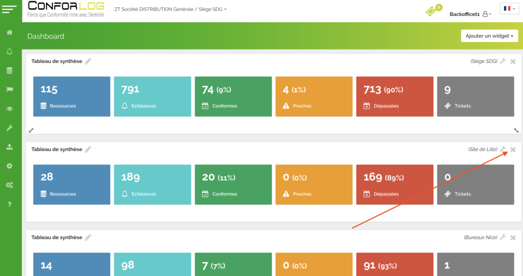The width and height of the screenshot is (523, 276).
Task: Open the hamburger menu in the sidebar
Action: [10, 10]
